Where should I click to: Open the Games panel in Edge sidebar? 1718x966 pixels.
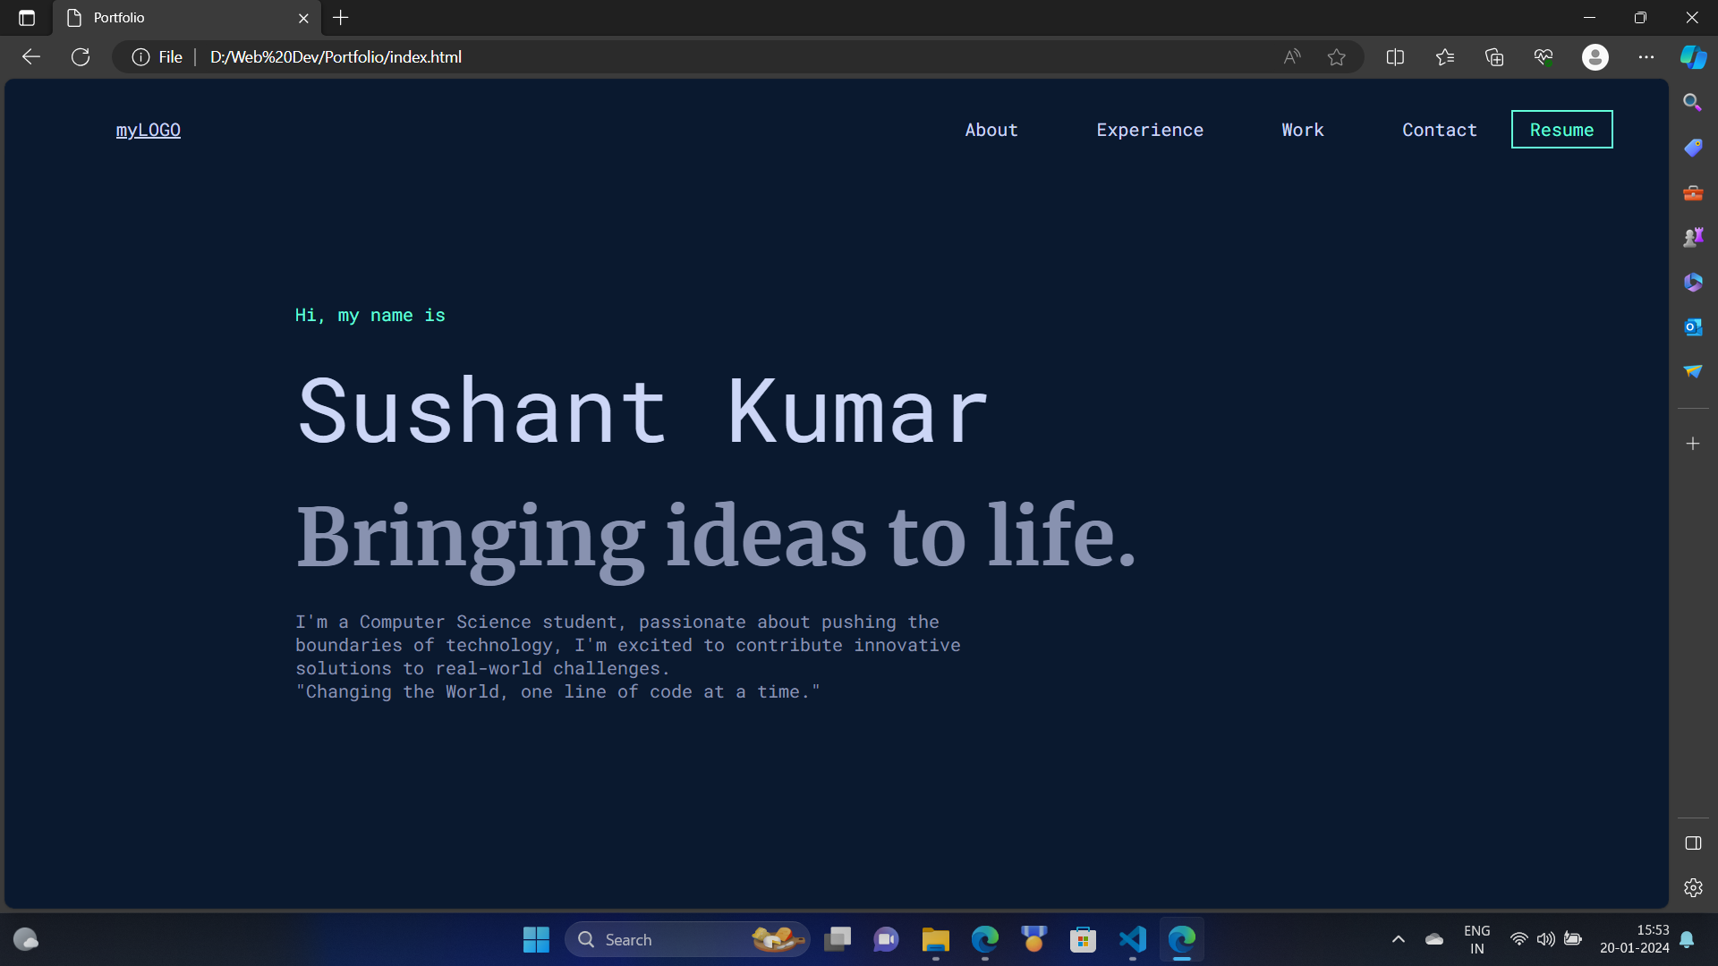(x=1693, y=236)
